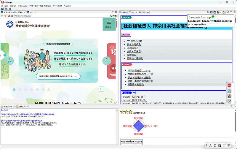The image size is (237, 149).
Task: Click the 移動 go button
Action: (x=113, y=16)
